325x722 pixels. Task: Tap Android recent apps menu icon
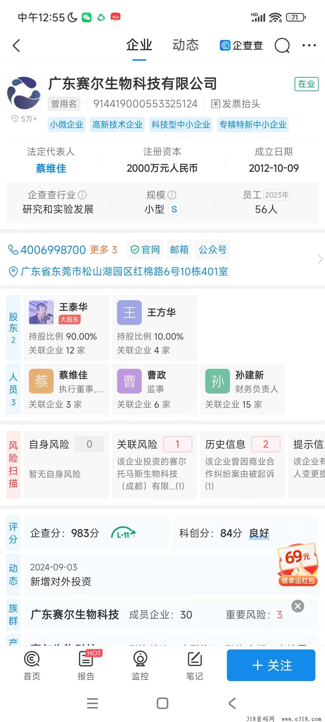(92, 703)
